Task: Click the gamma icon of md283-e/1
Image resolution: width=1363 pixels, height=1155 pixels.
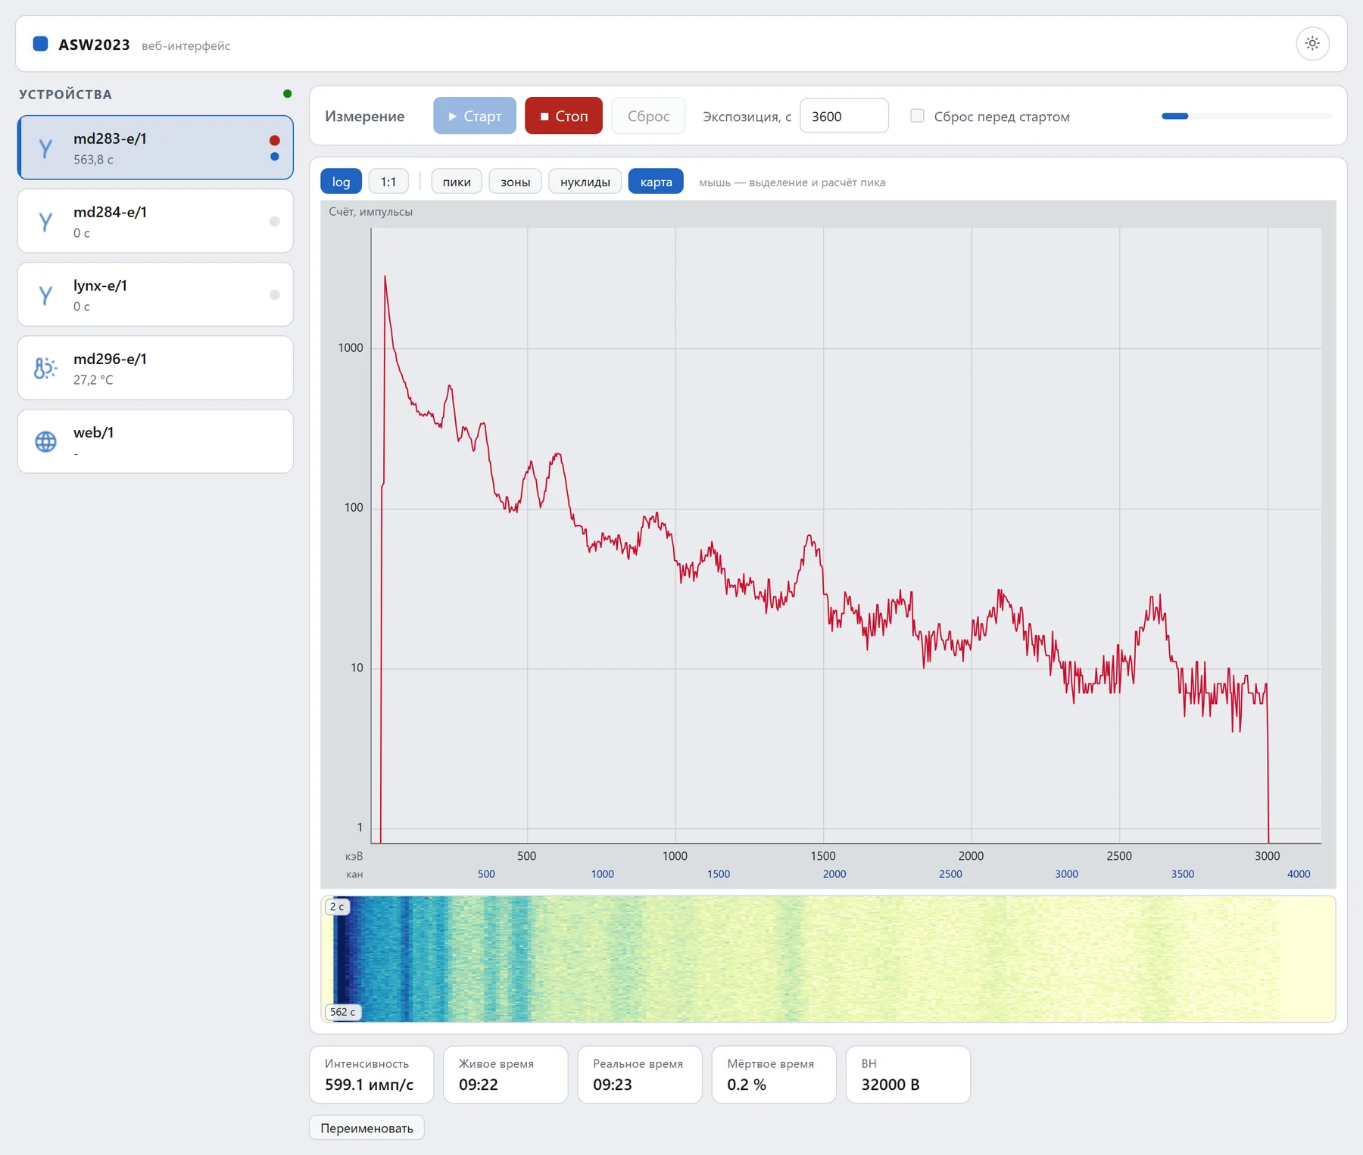Action: 45,148
